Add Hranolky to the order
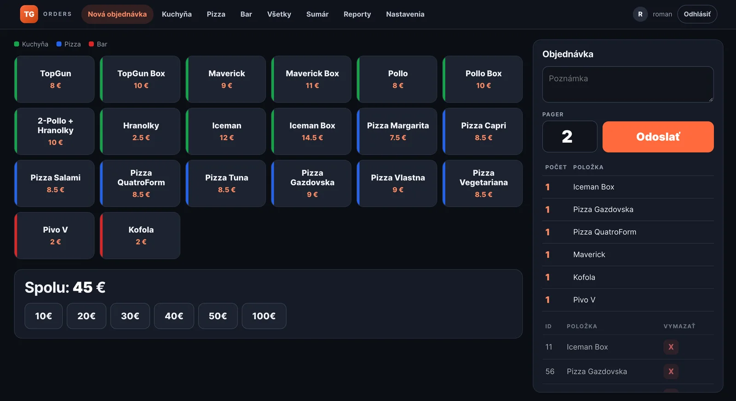 140,131
